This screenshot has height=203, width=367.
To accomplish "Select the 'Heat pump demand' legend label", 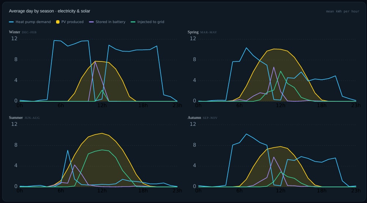I will tap(33, 22).
